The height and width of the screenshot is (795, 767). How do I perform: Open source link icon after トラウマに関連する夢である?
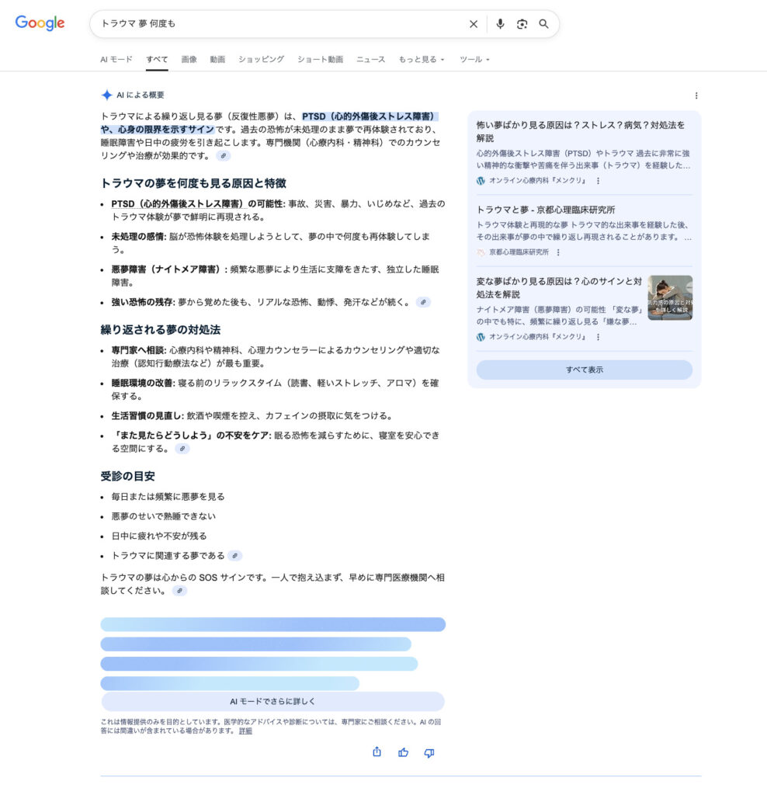click(234, 556)
